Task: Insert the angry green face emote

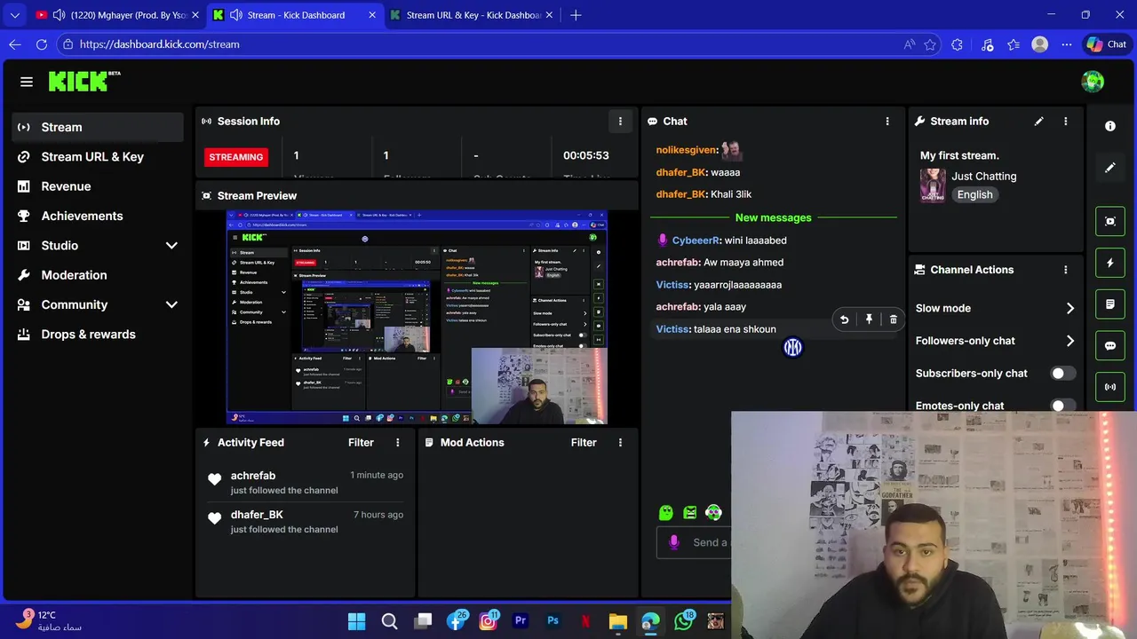Action: pos(690,513)
